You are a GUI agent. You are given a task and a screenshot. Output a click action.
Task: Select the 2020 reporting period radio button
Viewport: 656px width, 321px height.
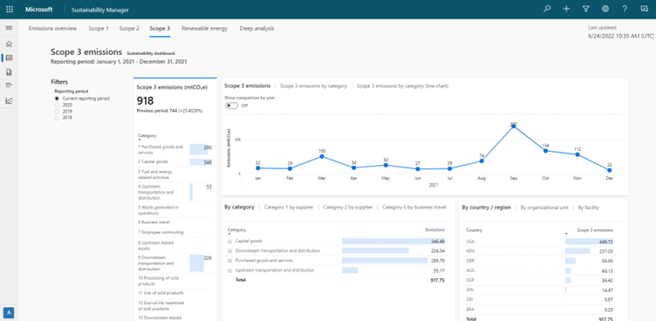click(x=57, y=105)
